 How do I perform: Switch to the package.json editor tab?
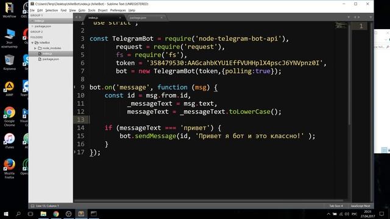point(146,18)
